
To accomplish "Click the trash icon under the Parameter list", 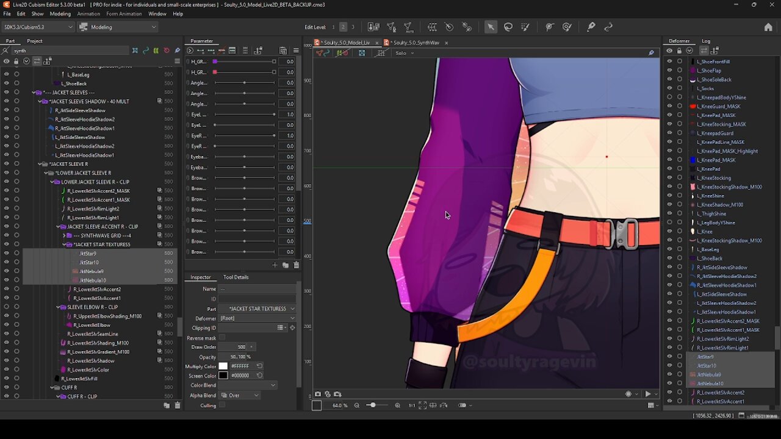I will [296, 265].
